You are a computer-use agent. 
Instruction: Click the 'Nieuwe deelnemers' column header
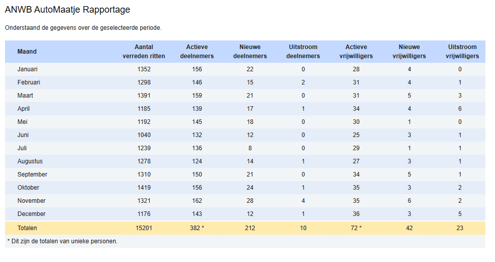pos(250,52)
